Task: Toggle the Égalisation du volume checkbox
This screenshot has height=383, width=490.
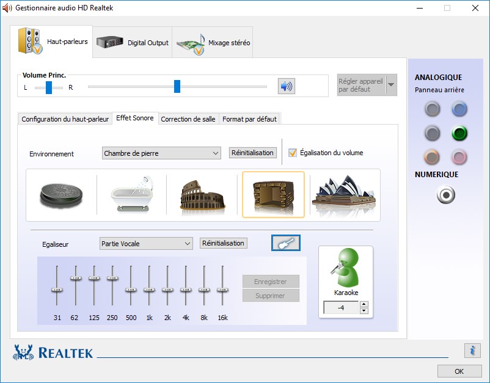Action: 293,153
